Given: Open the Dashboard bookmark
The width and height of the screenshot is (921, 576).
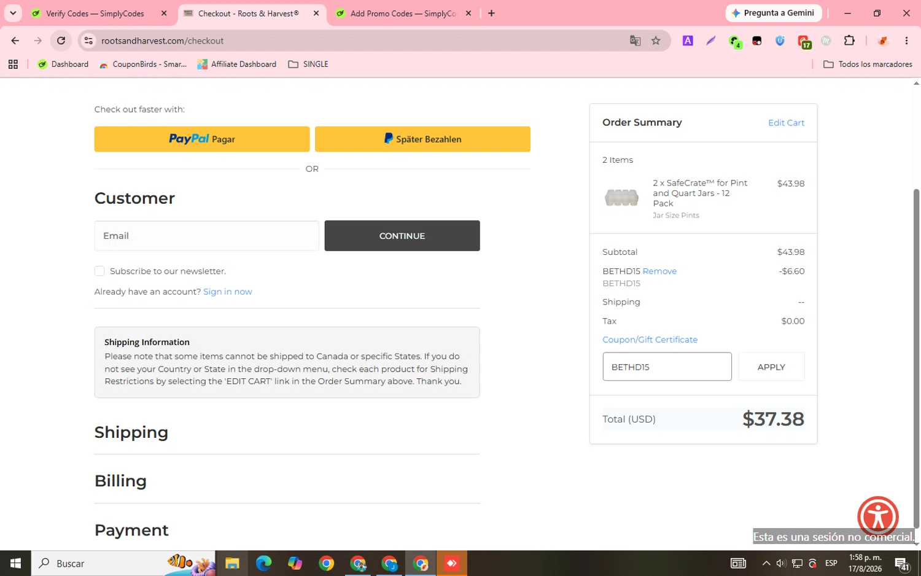Looking at the screenshot, I should coord(63,64).
